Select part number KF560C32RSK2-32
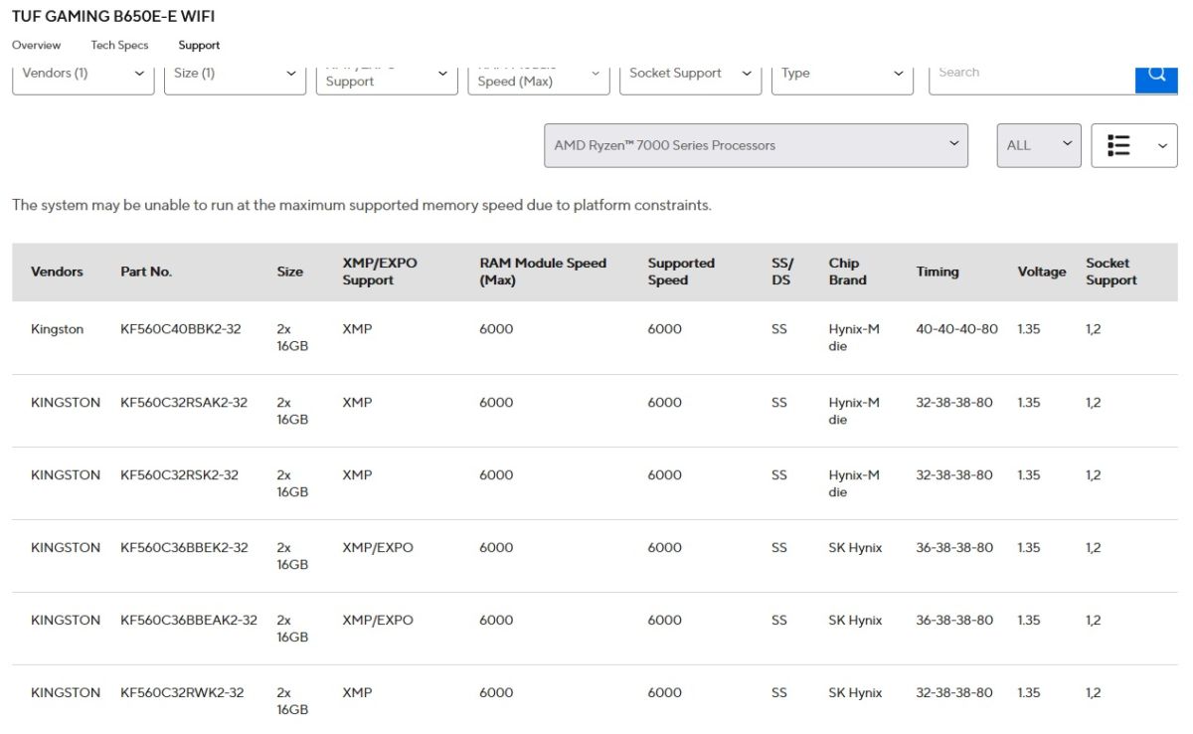Viewport: 1193px width, 734px height. coord(179,475)
